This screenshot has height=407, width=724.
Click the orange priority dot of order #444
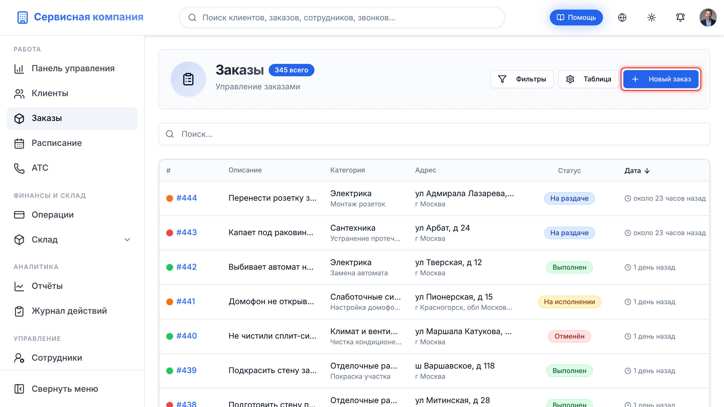click(170, 198)
